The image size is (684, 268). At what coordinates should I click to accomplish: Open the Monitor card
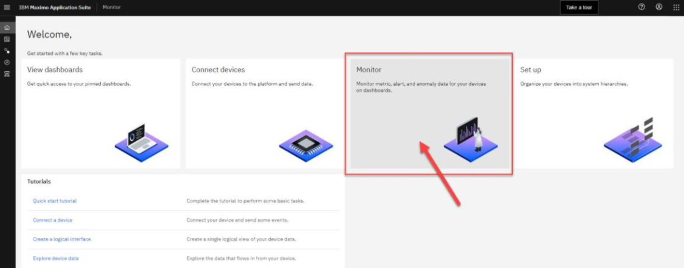pos(429,114)
